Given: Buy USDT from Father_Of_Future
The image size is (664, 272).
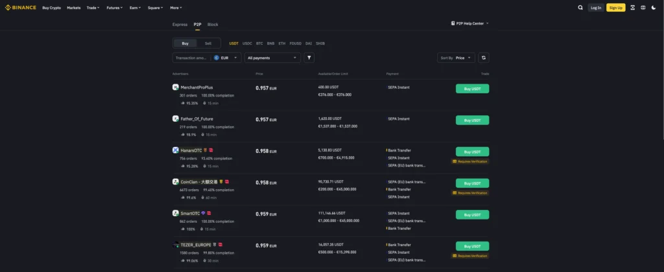Looking at the screenshot, I should (x=472, y=120).
